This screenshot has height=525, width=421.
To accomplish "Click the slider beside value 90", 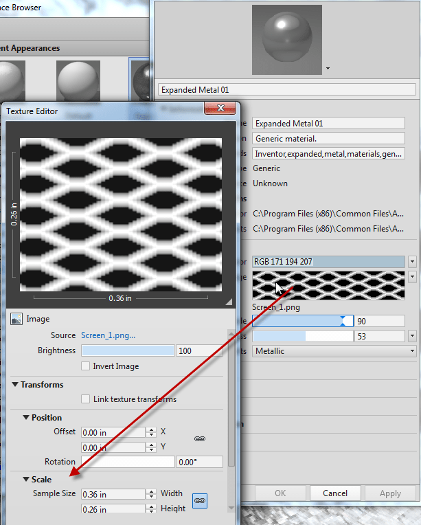I will (x=303, y=321).
